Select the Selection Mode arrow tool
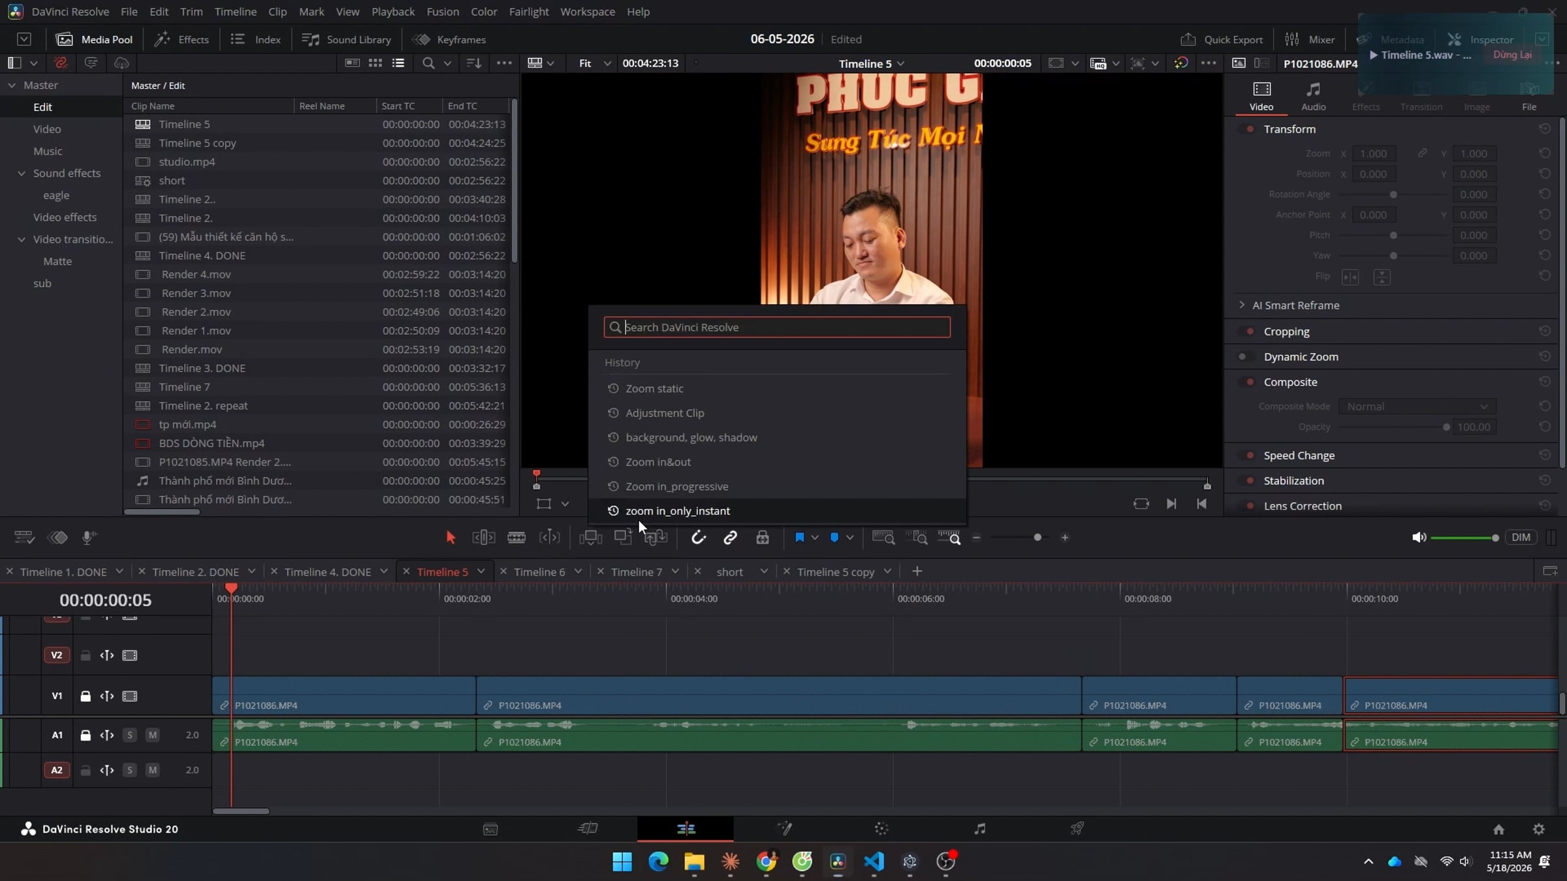 point(451,537)
